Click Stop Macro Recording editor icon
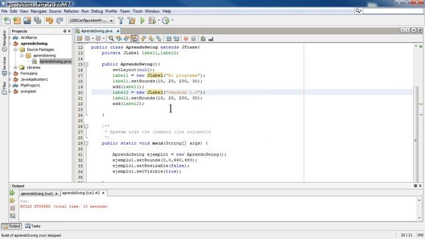This screenshot has height=239, width=425. click(193, 39)
